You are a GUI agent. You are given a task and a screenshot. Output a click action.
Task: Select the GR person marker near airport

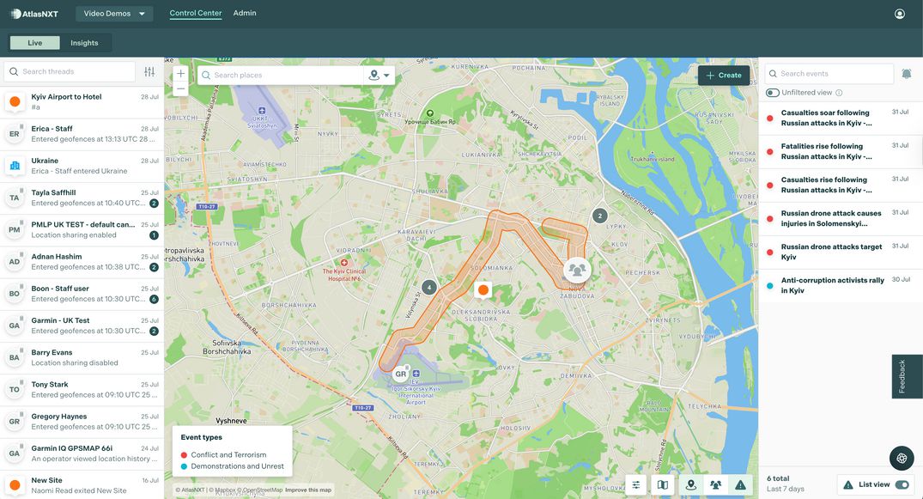pos(401,374)
